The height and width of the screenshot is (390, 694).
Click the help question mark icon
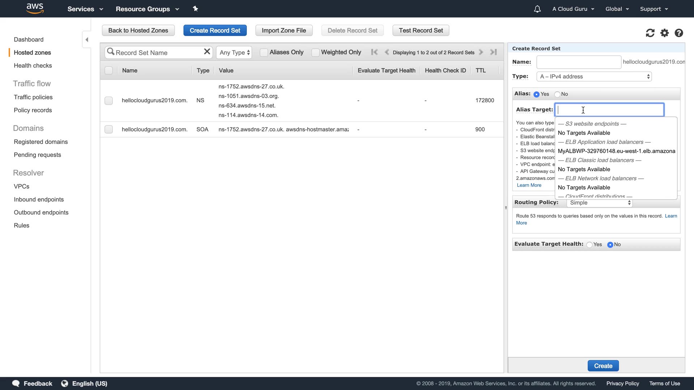tap(679, 33)
